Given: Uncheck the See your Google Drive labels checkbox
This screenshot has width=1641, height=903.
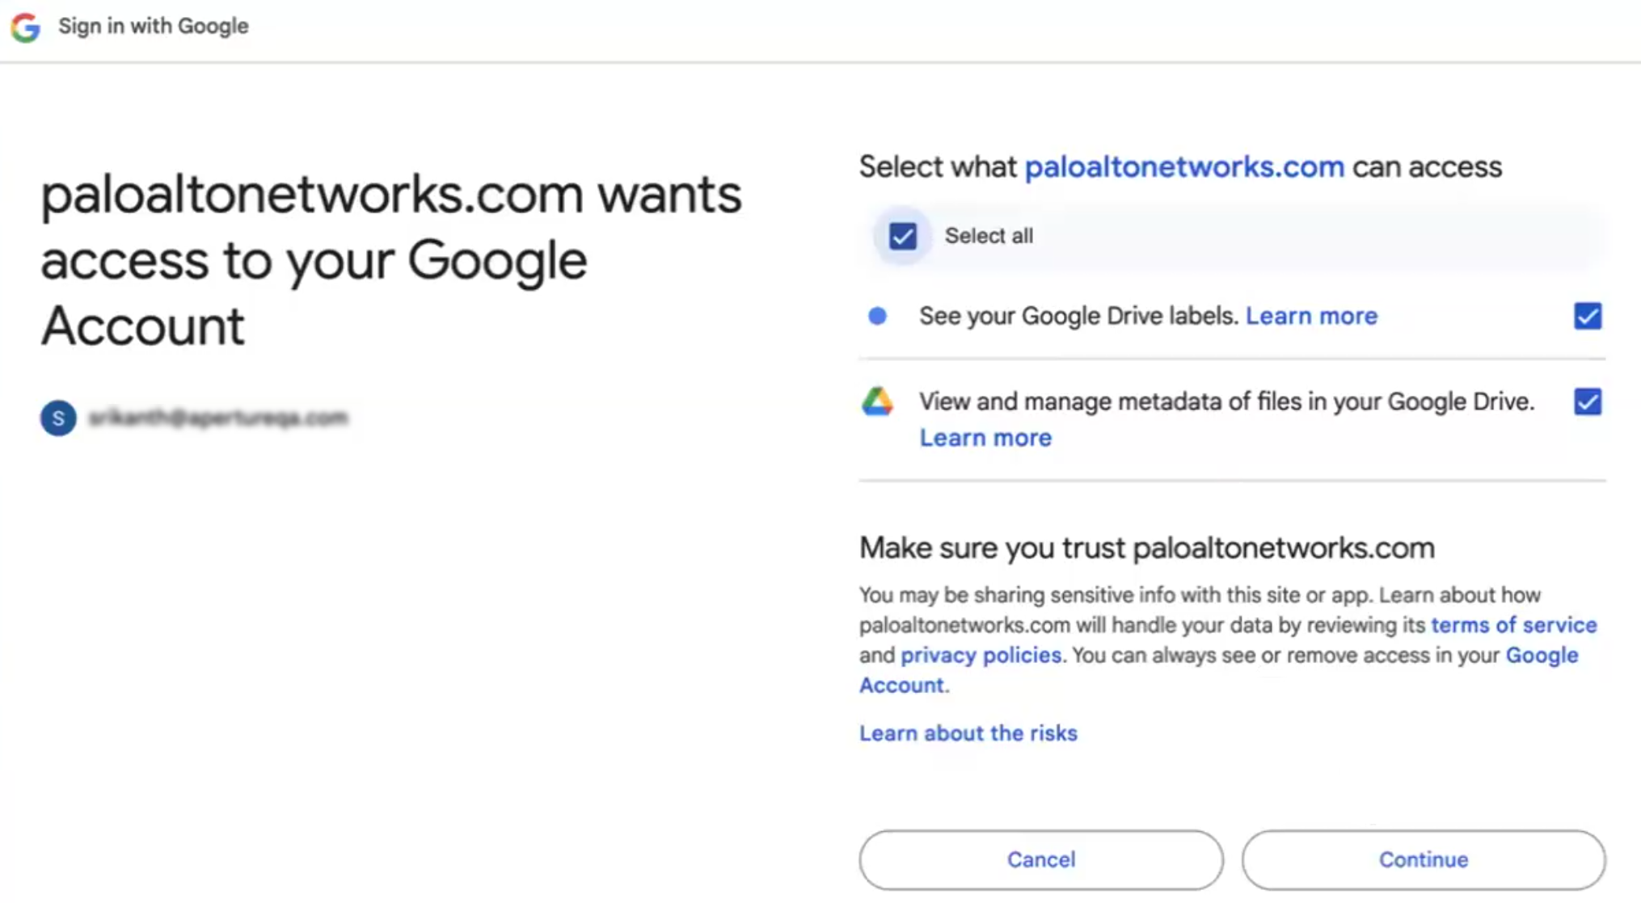Looking at the screenshot, I should (x=1587, y=316).
